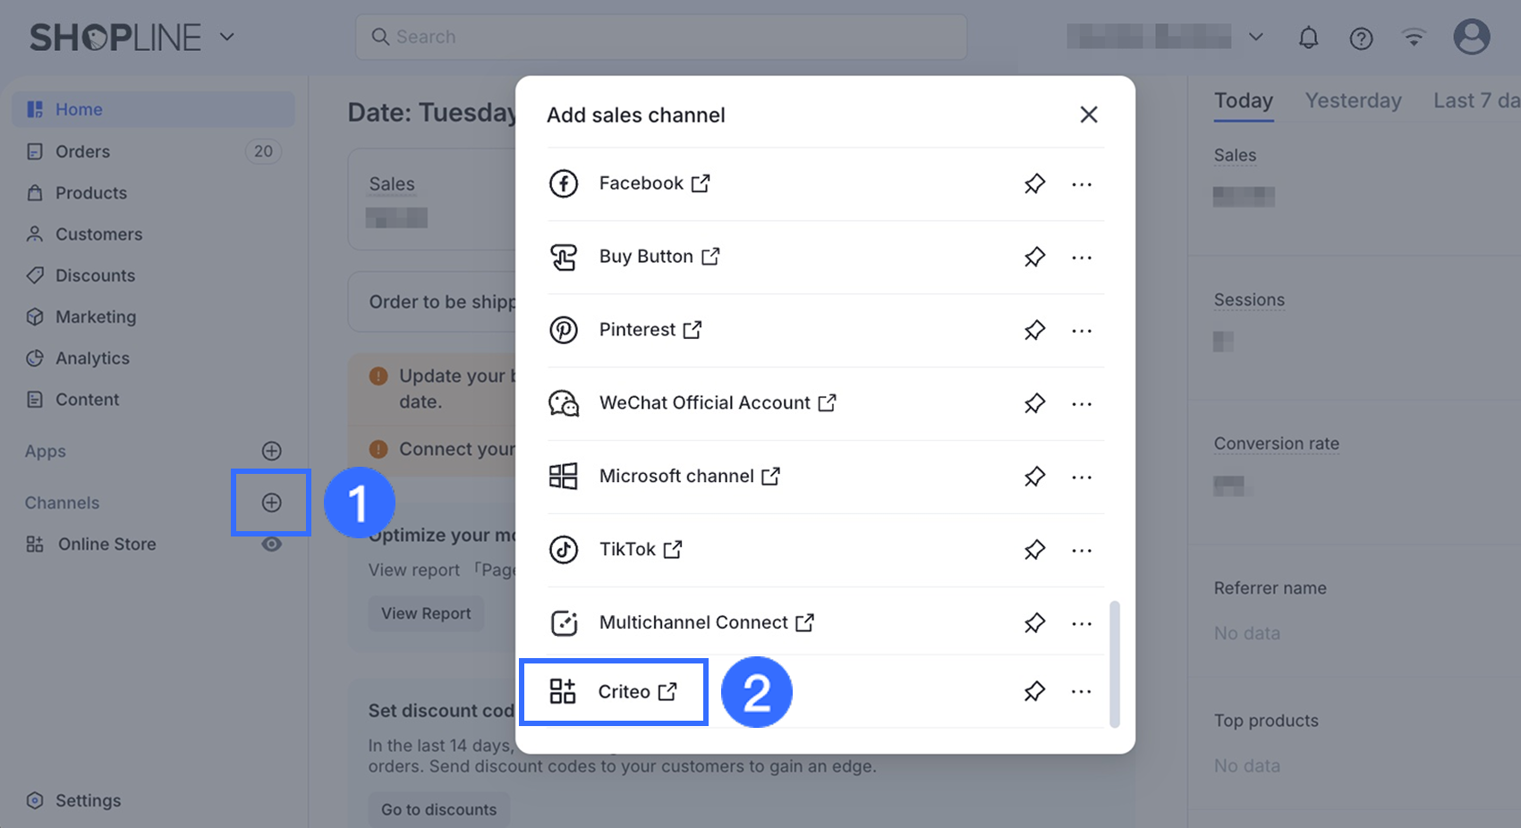The height and width of the screenshot is (828, 1521).
Task: Expand the SHOPLINE logo dropdown
Action: point(227,37)
